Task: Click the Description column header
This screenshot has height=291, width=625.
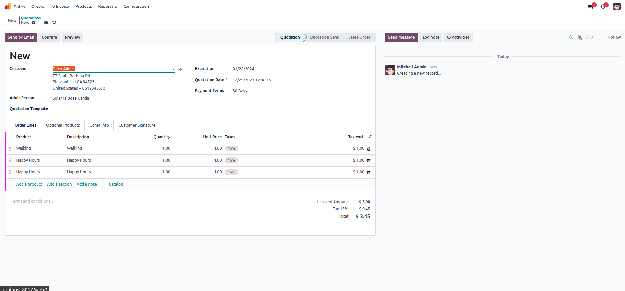Action: coord(78,137)
